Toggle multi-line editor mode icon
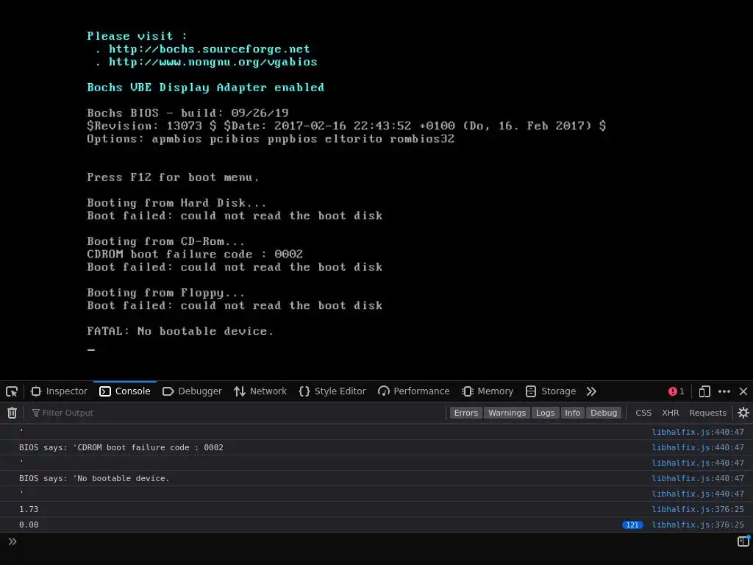 (743, 541)
